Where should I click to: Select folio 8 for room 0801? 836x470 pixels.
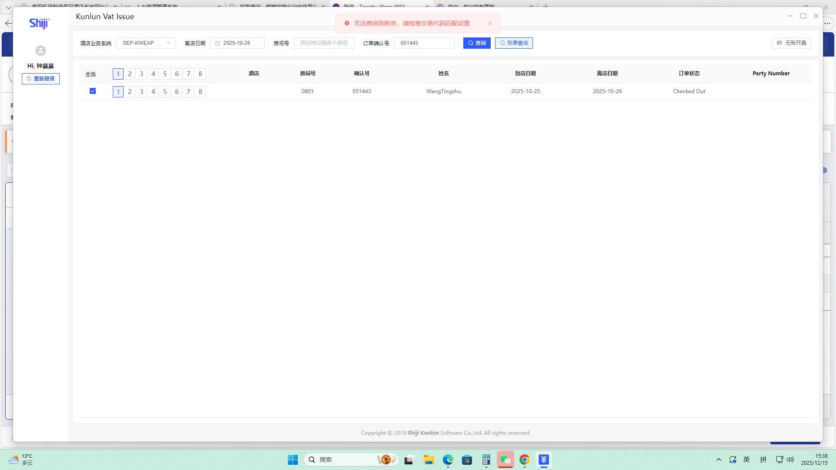click(200, 92)
